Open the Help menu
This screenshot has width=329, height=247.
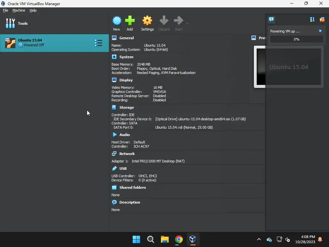tap(33, 10)
